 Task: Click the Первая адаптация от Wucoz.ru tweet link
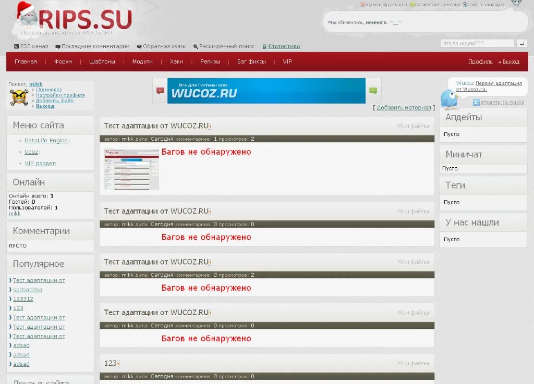[x=489, y=86]
